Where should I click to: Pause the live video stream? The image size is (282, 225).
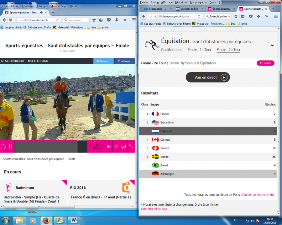tap(10, 146)
